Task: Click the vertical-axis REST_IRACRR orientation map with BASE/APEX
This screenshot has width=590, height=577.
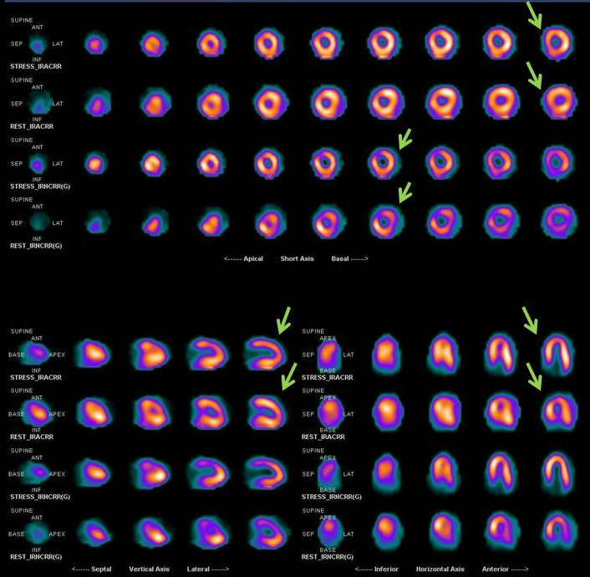Action: tap(37, 414)
